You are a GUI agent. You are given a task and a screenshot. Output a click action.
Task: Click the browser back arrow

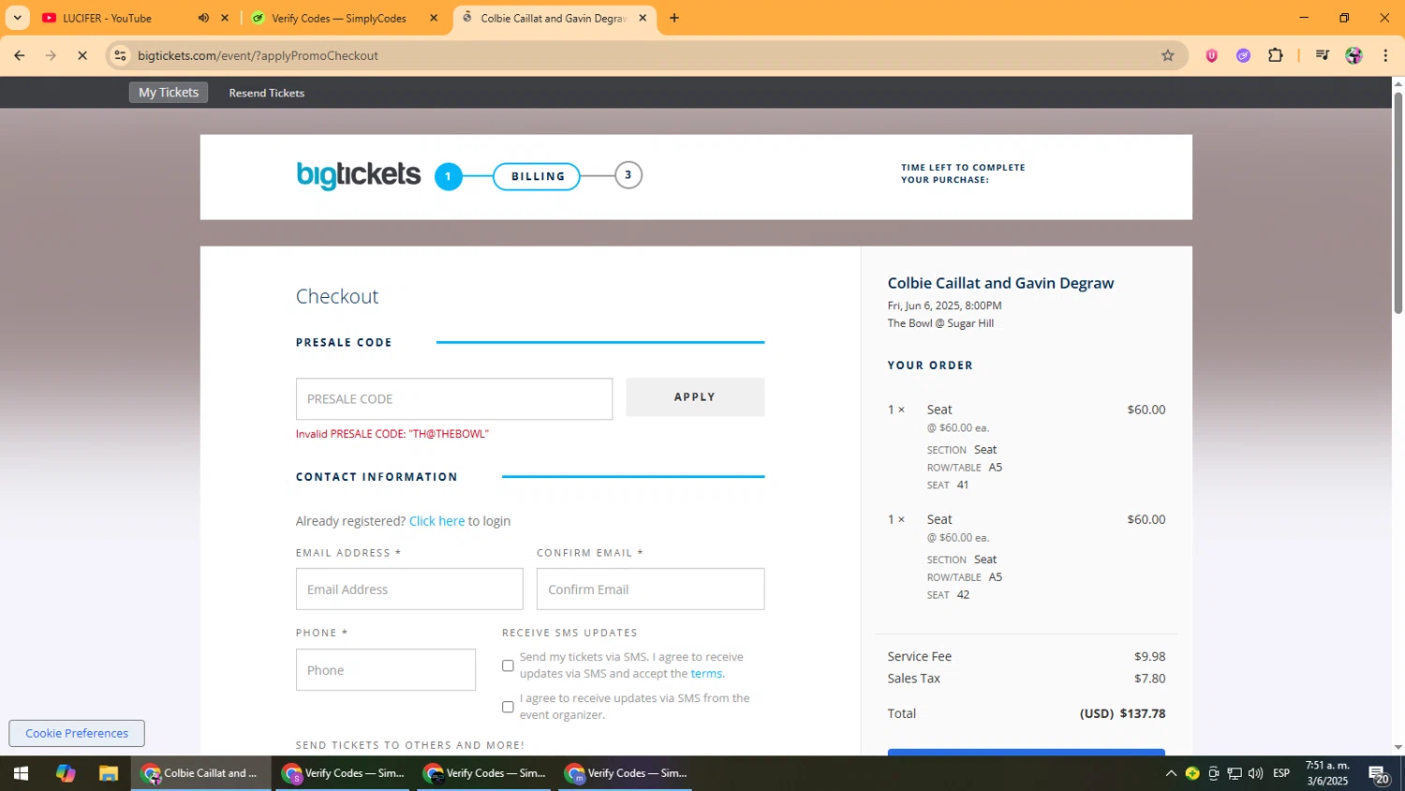(19, 55)
